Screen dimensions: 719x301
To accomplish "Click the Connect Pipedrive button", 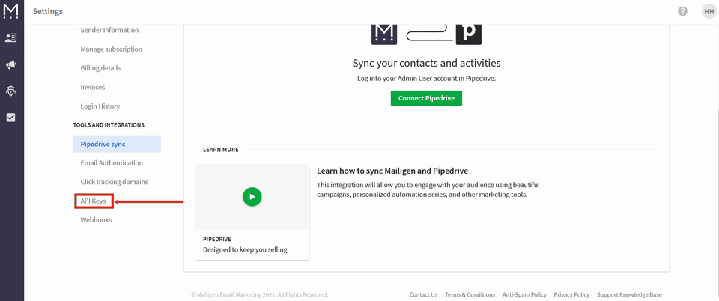I will 426,98.
